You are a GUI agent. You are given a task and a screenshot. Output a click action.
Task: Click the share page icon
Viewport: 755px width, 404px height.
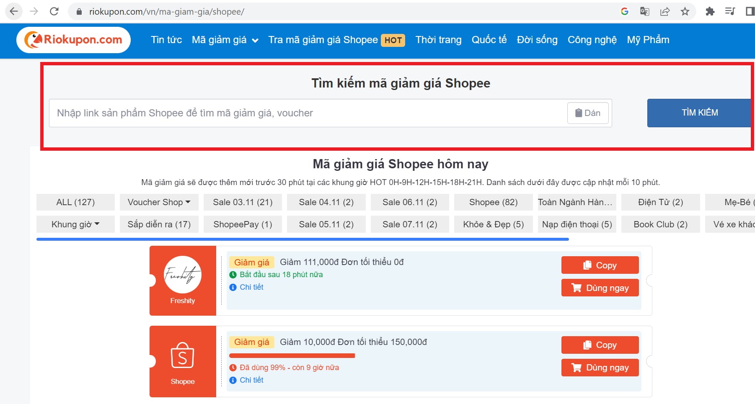[x=665, y=11]
